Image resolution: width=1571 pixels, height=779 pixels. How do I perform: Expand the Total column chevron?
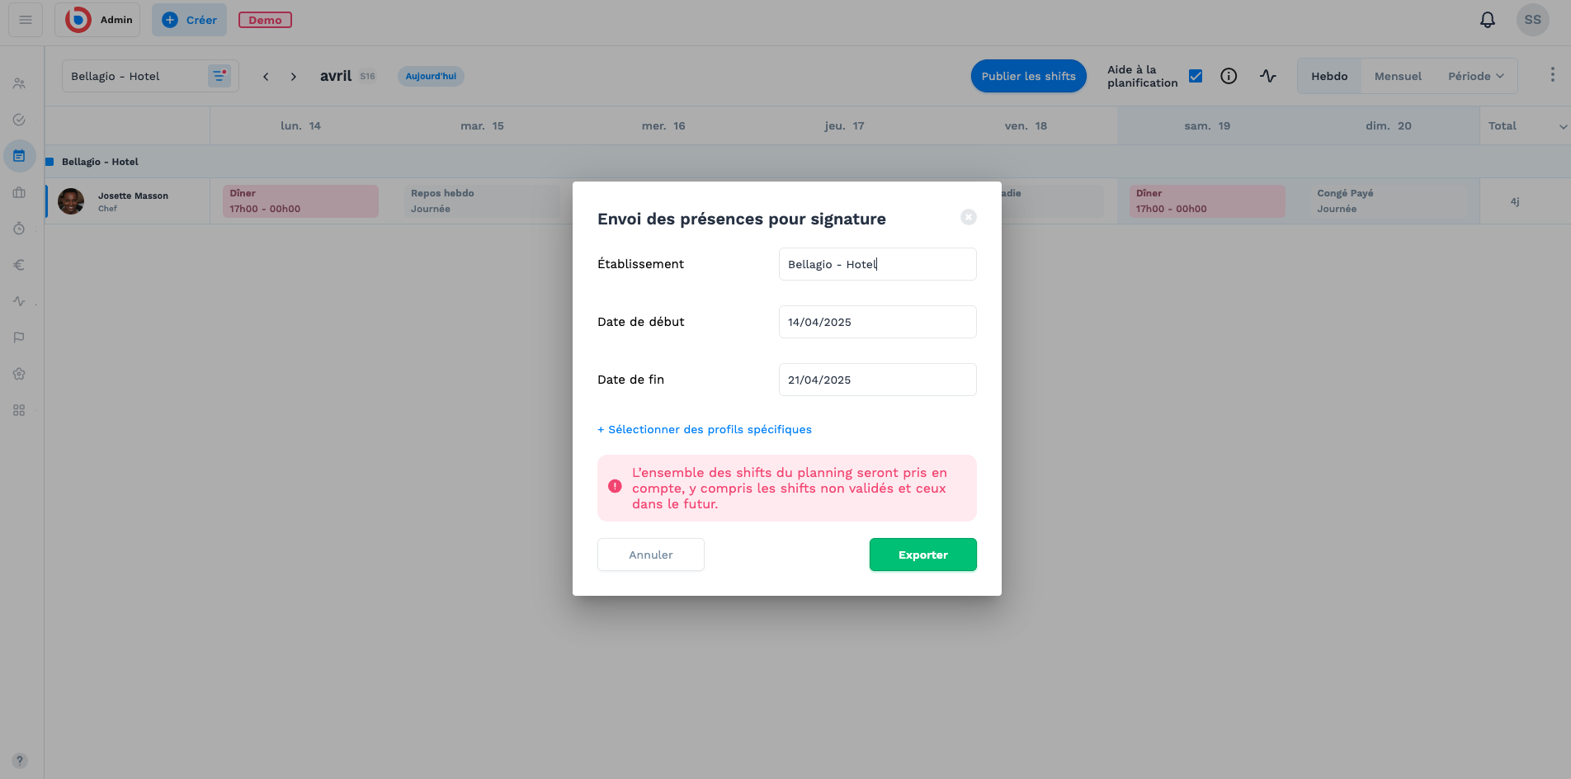pyautogui.click(x=1563, y=126)
